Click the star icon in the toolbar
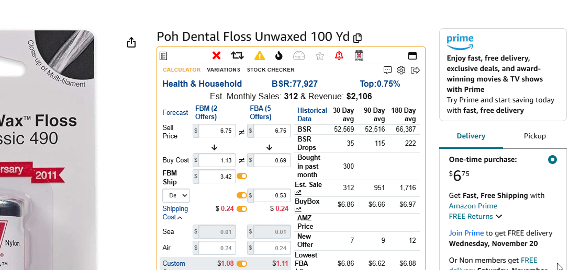This screenshot has width=569, height=270. coord(320,55)
